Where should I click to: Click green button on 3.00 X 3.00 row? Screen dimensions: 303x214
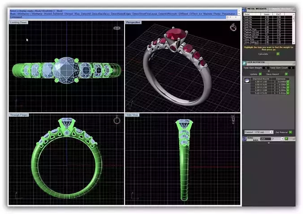288,85
